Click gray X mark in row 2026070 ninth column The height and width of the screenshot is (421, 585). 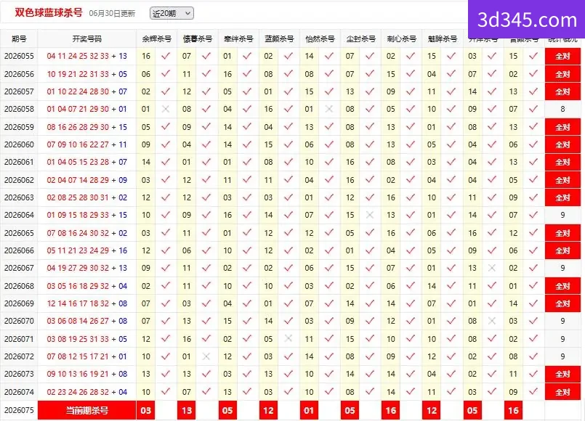click(x=492, y=321)
